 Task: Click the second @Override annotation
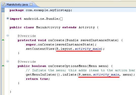pos(27,62)
